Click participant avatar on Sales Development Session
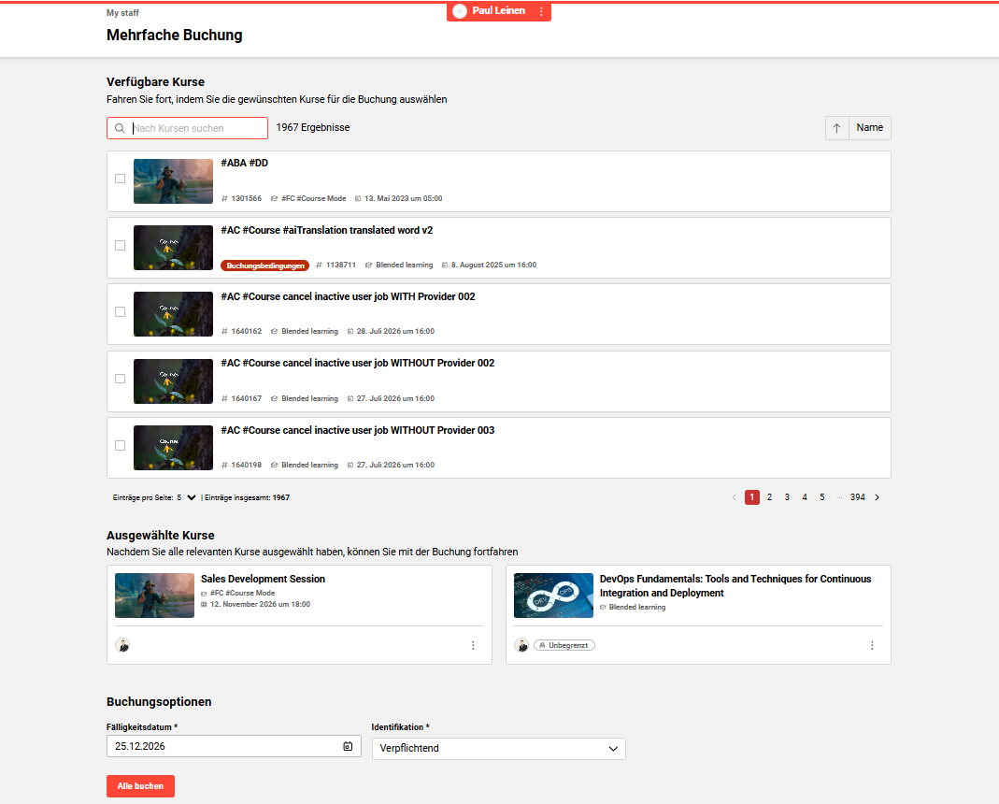 [122, 645]
